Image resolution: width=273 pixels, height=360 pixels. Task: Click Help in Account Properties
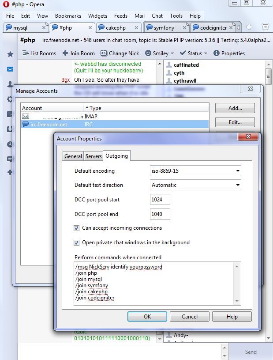point(232,317)
